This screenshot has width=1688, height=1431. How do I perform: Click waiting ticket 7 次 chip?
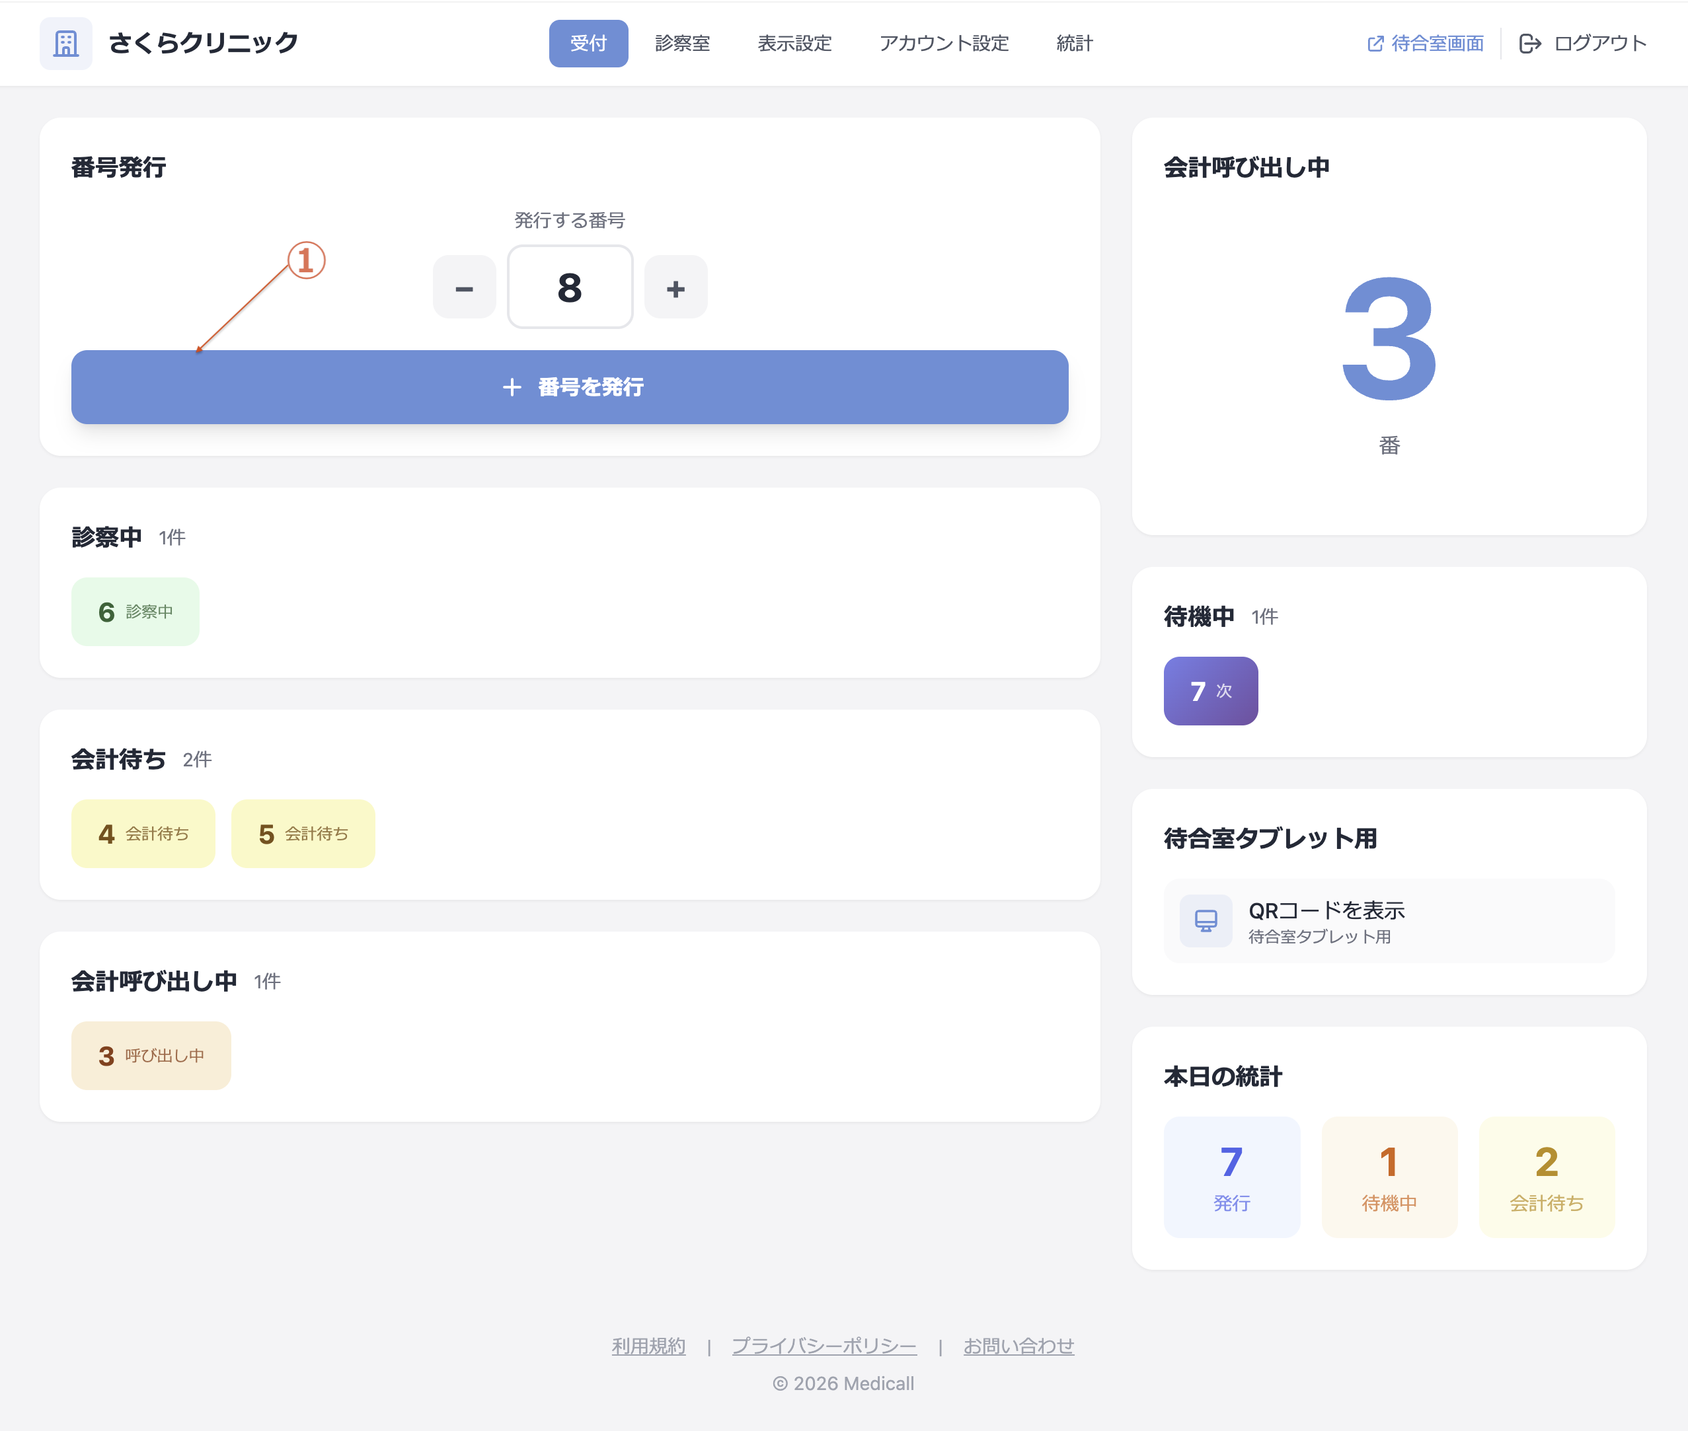(1210, 691)
